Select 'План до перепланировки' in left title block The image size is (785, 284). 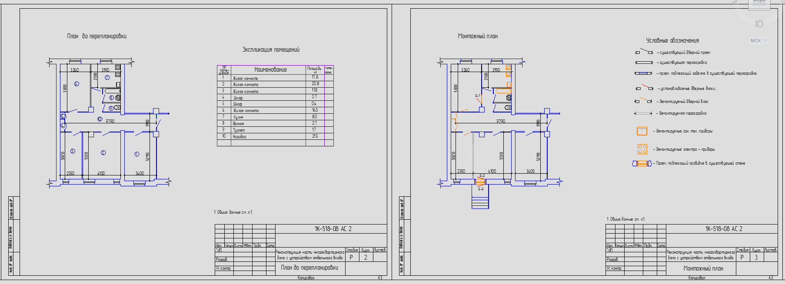pyautogui.click(x=309, y=267)
